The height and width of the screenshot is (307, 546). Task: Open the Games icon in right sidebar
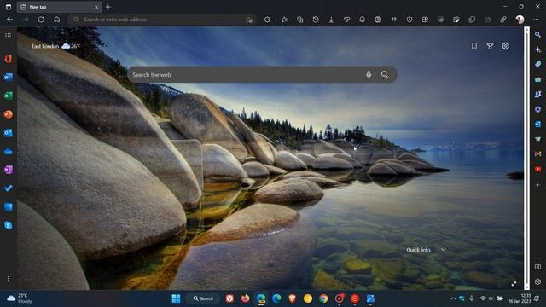537,94
